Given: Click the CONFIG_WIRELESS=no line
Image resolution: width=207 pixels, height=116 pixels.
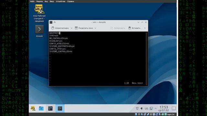Looking at the screenshot, I should 59,43.
